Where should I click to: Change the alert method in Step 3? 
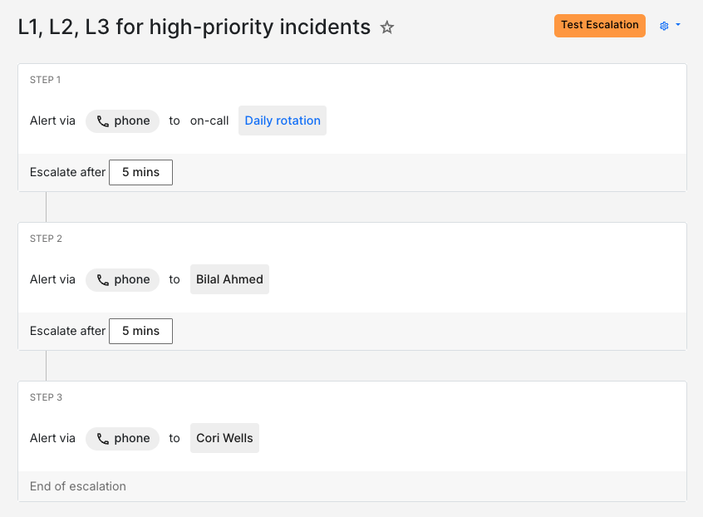[122, 438]
